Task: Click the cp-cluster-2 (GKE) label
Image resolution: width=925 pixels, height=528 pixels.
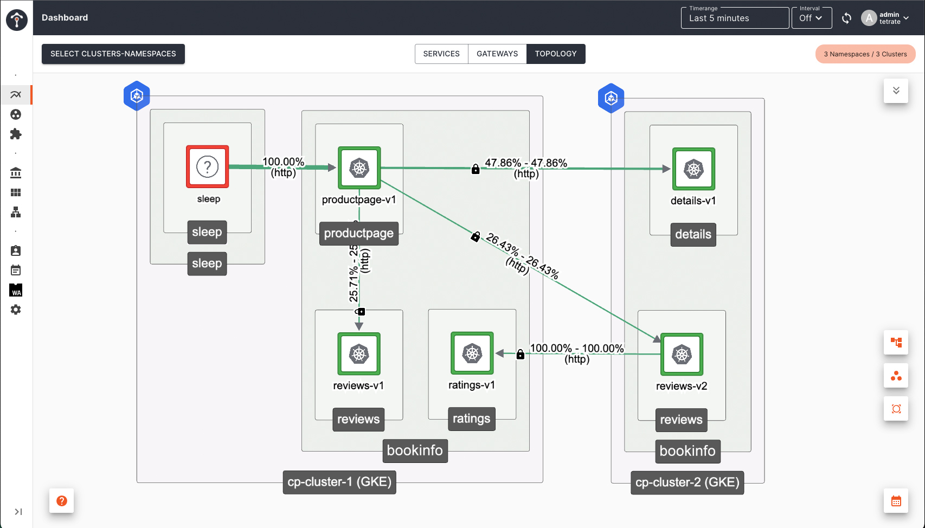Action: (x=688, y=483)
